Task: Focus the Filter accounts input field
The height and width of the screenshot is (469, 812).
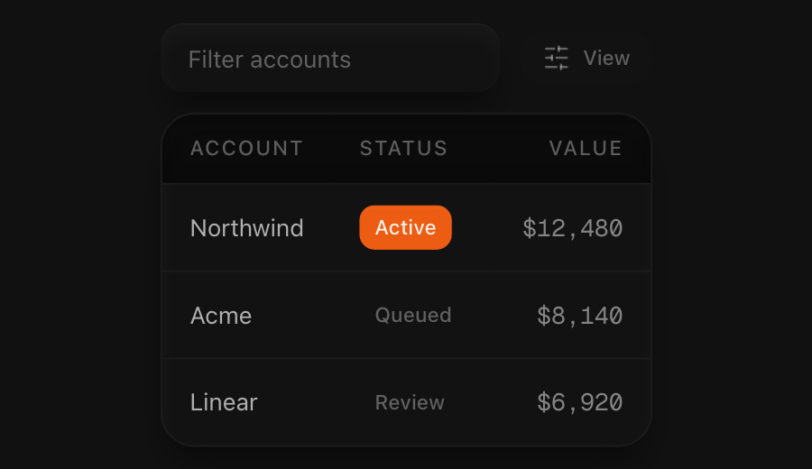Action: [x=330, y=58]
